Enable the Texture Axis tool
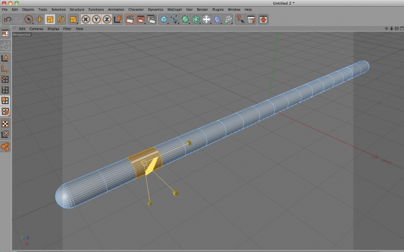 pyautogui.click(x=5, y=134)
